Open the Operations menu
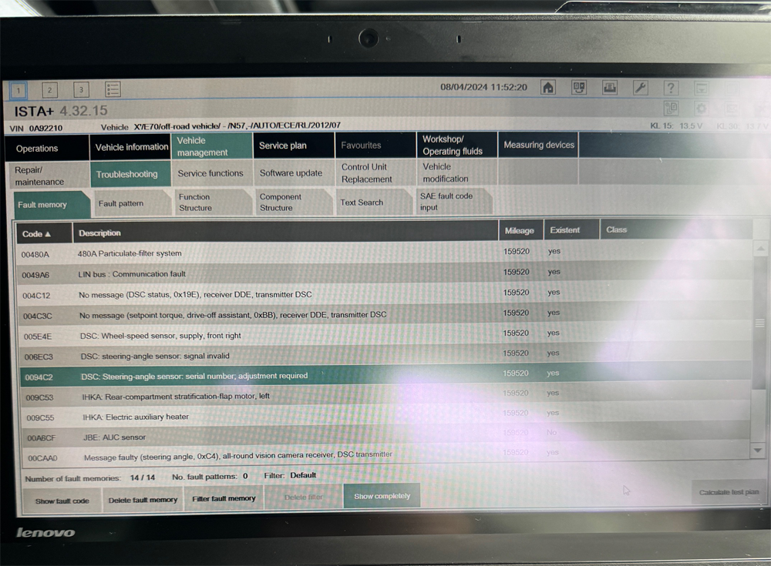Image resolution: width=771 pixels, height=566 pixels. 47,148
